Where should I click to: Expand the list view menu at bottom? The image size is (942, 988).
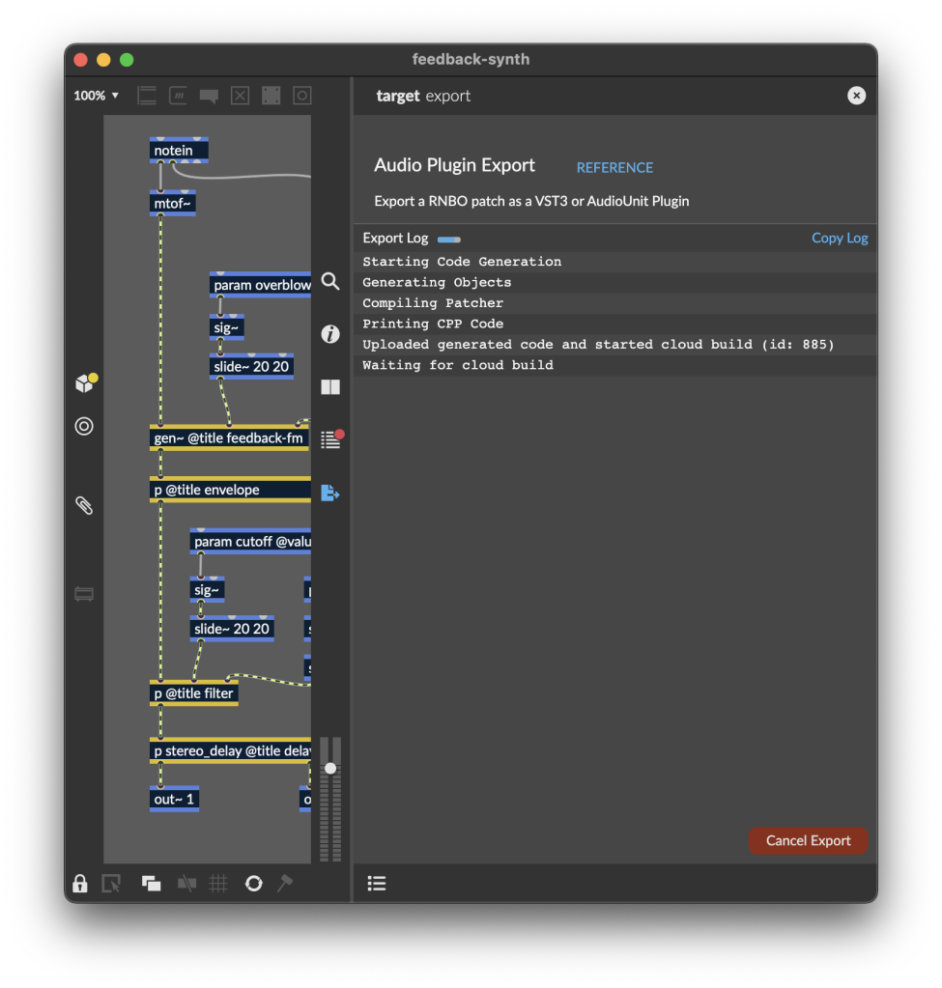[x=377, y=884]
